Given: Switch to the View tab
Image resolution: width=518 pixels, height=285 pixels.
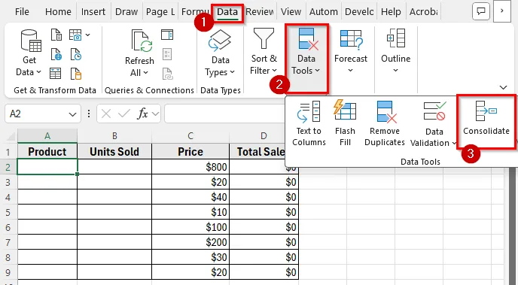Looking at the screenshot, I should 291,12.
